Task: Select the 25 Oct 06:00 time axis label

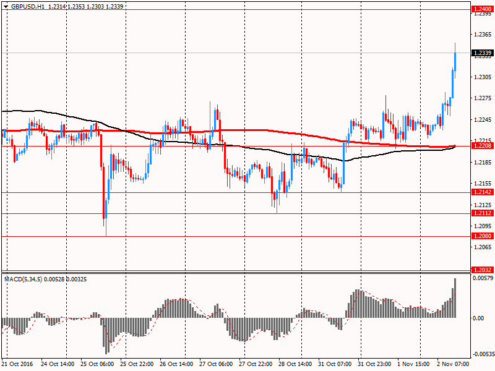Action: click(x=97, y=364)
